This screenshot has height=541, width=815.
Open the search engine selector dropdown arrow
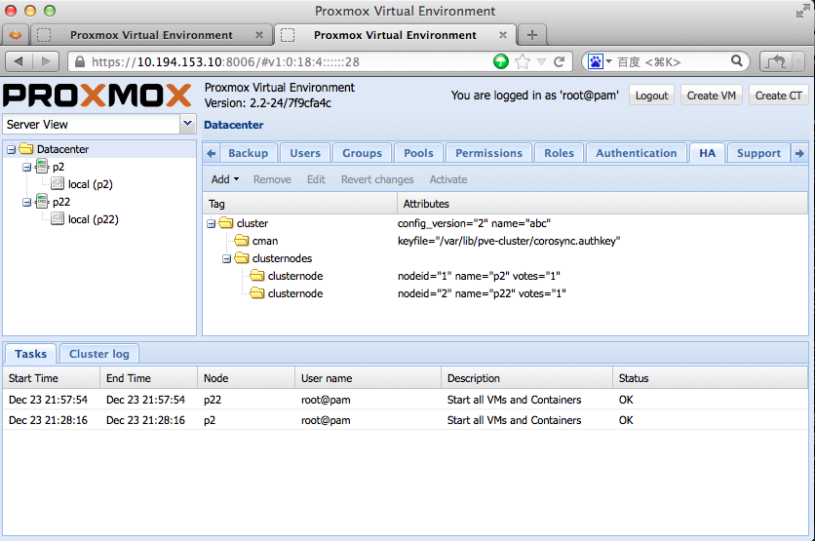pyautogui.click(x=608, y=61)
